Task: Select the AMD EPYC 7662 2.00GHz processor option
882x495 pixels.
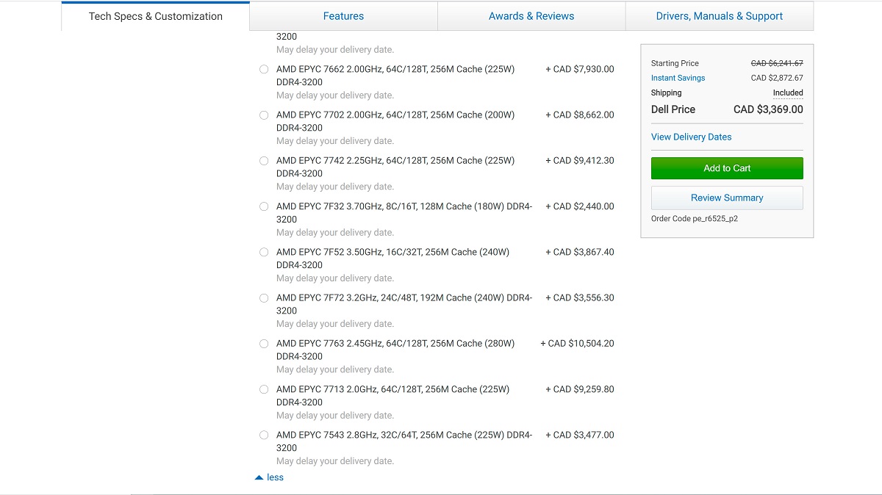Action: [x=264, y=70]
